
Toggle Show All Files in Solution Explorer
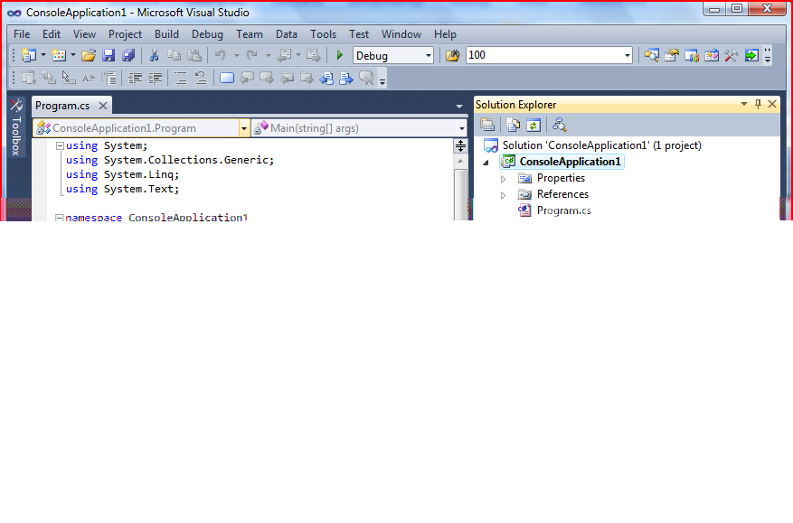514,125
